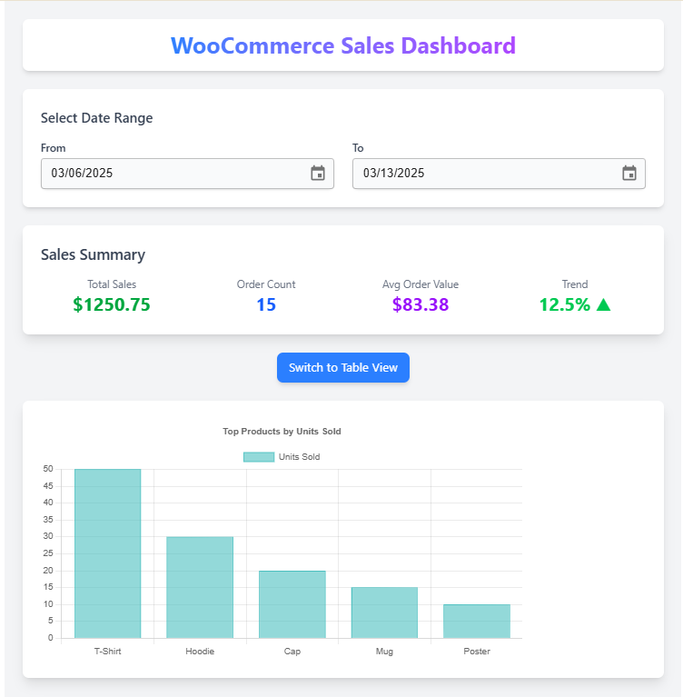Click the Order Count value 15
This screenshot has width=683, height=697.
(x=266, y=304)
